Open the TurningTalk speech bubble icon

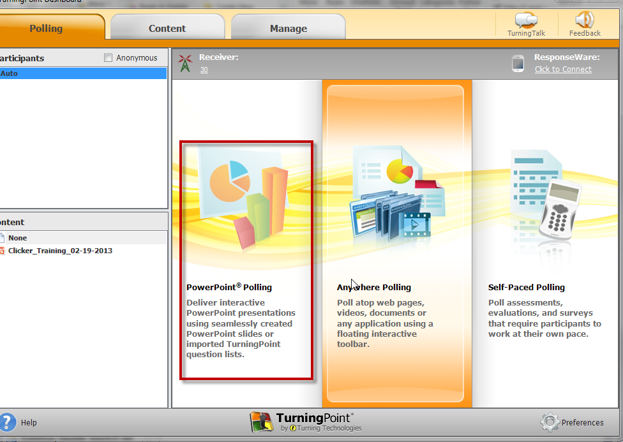click(x=526, y=20)
